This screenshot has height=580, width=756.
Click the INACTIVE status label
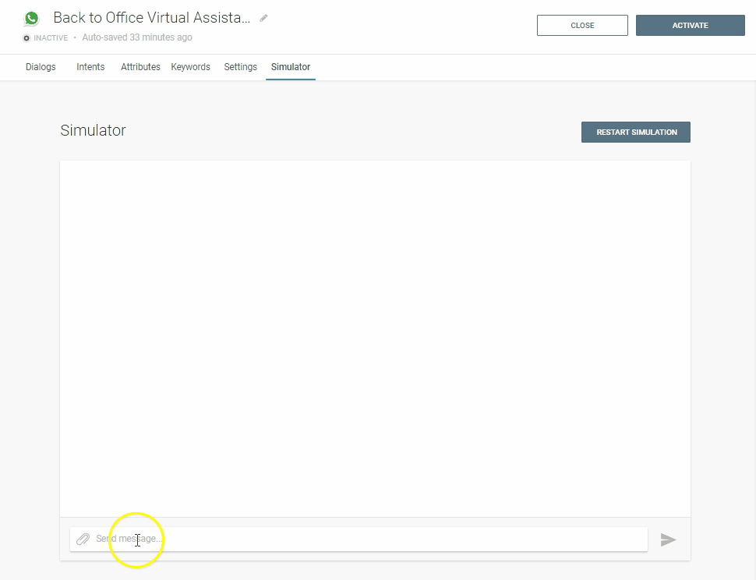pyautogui.click(x=51, y=38)
